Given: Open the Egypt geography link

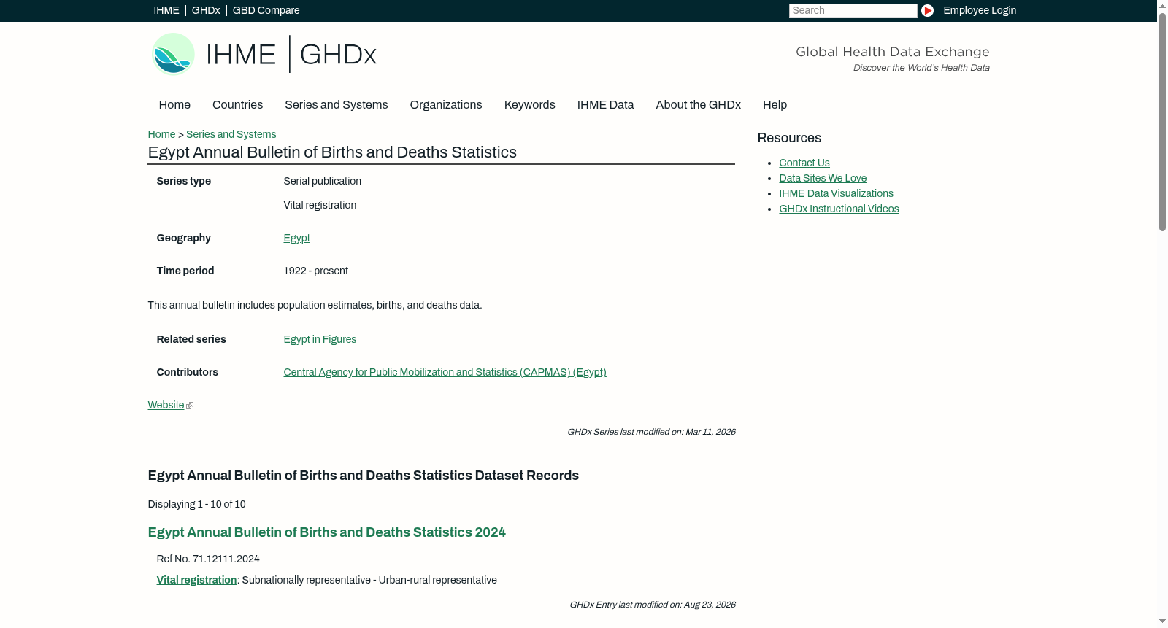Looking at the screenshot, I should coord(296,238).
